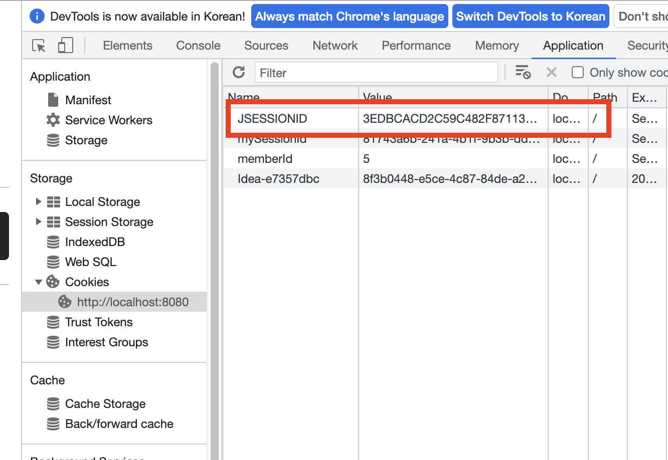This screenshot has height=460, width=668.
Task: Expand the Local Storage tree node
Action: coord(39,201)
